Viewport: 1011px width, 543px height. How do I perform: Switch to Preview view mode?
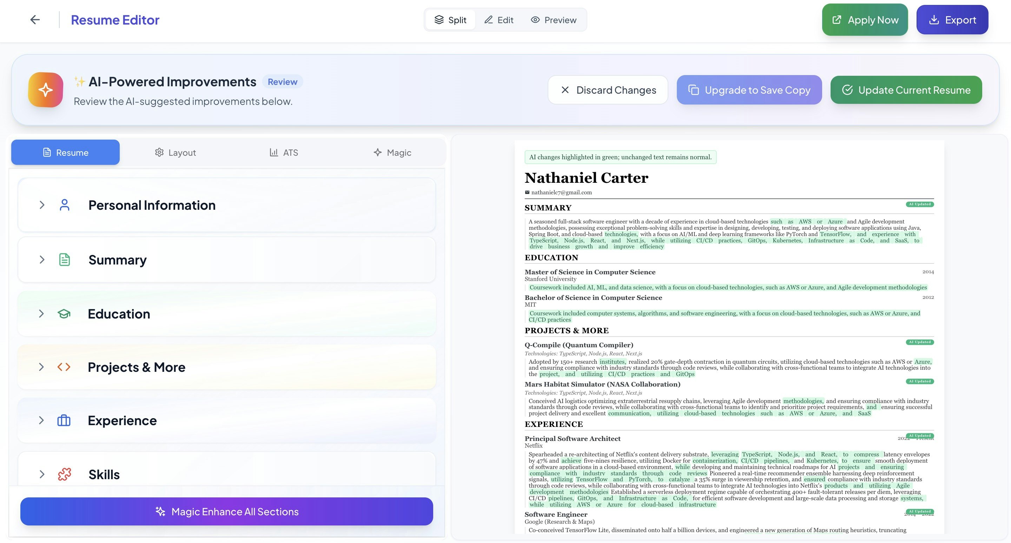[553, 20]
